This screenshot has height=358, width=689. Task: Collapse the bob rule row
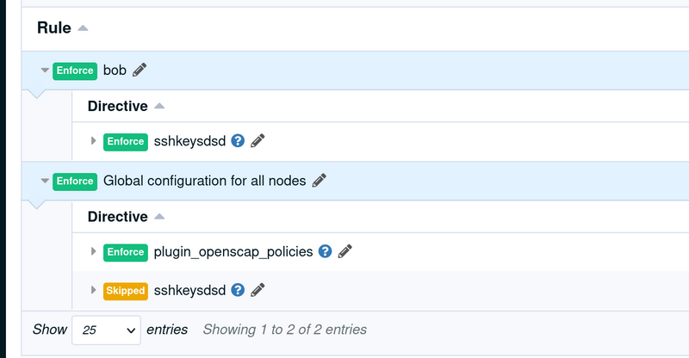coord(45,71)
